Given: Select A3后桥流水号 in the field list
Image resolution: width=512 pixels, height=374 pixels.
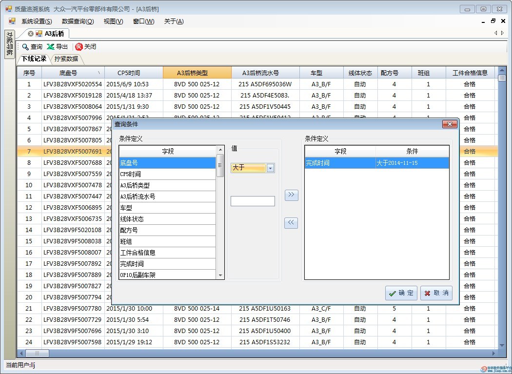Looking at the screenshot, I should click(x=167, y=197).
